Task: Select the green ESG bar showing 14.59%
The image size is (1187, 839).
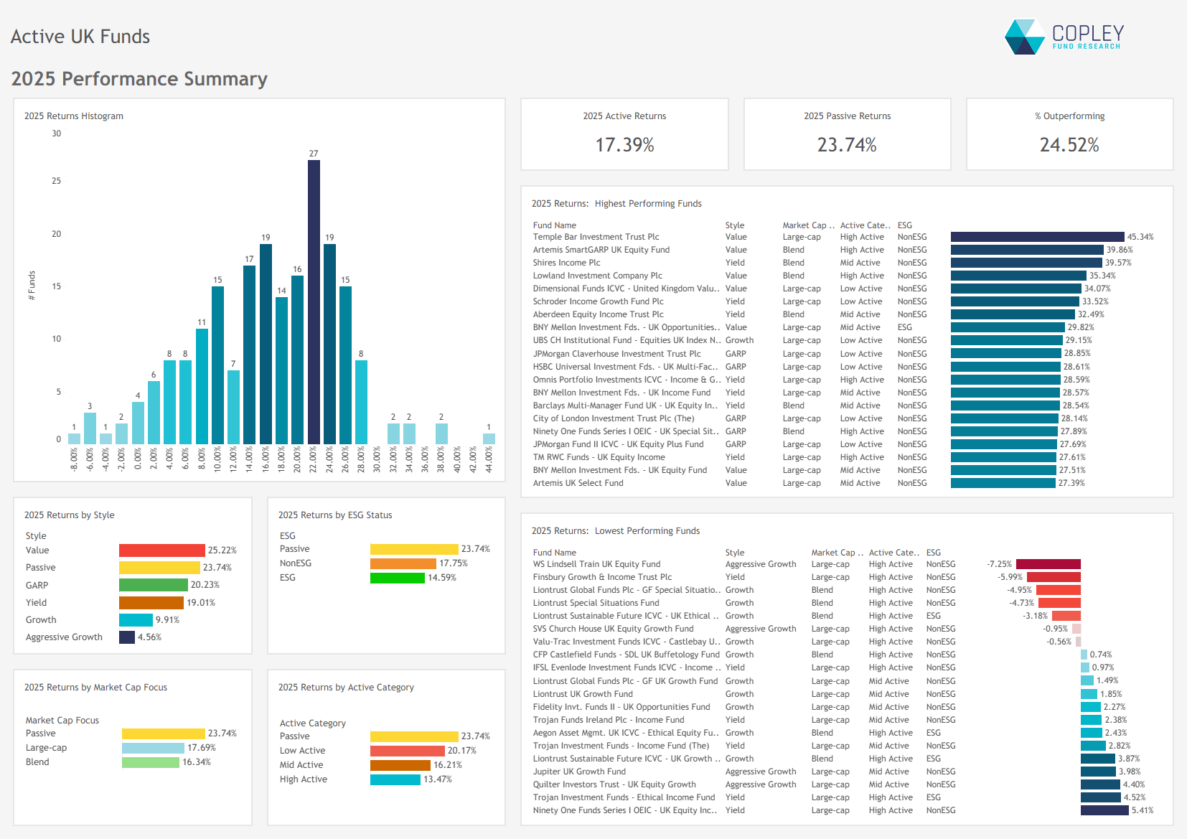Action: (x=397, y=578)
